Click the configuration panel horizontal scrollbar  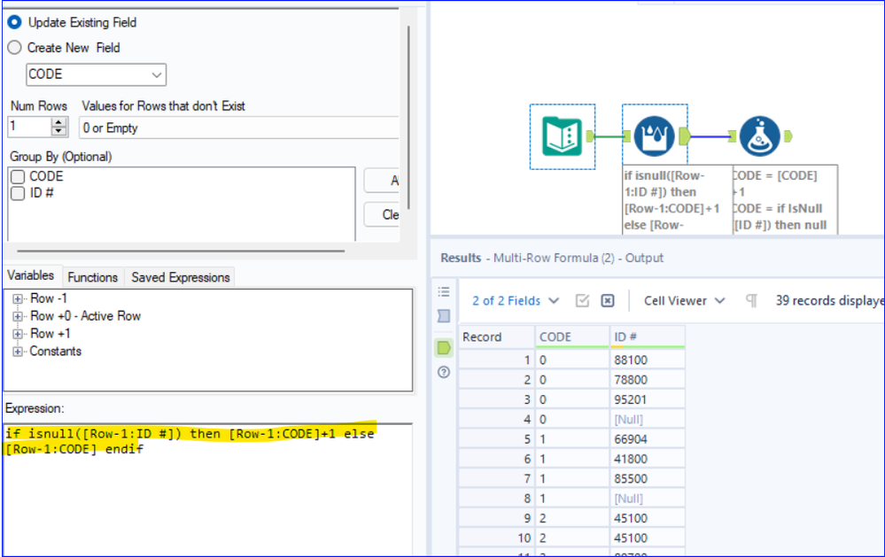coord(181,251)
